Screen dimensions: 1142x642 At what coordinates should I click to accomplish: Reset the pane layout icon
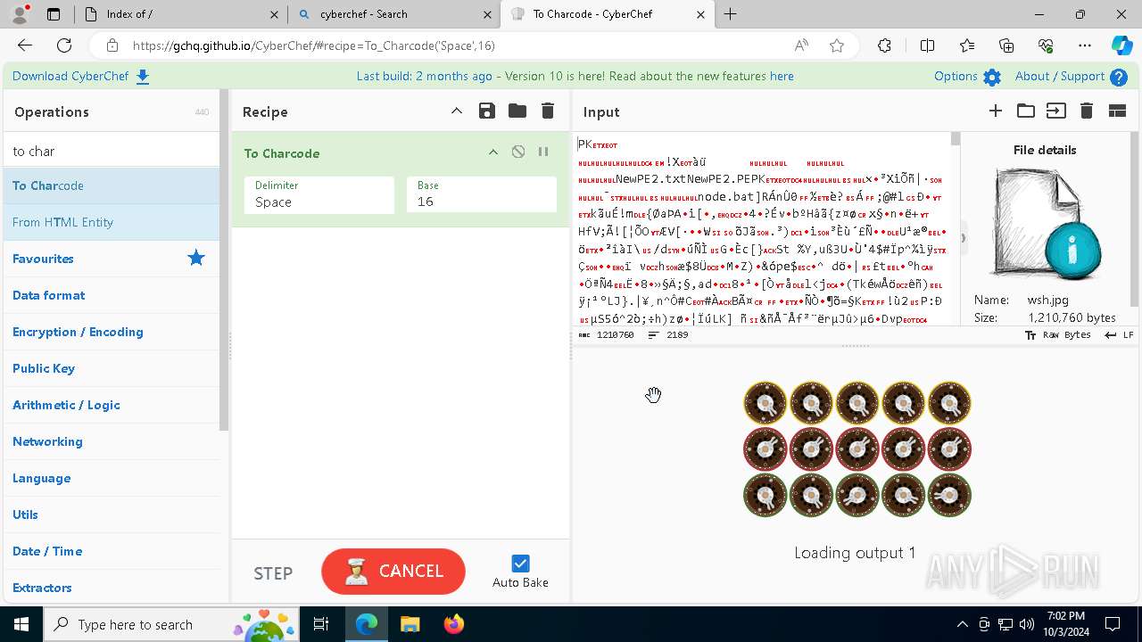[1117, 111]
